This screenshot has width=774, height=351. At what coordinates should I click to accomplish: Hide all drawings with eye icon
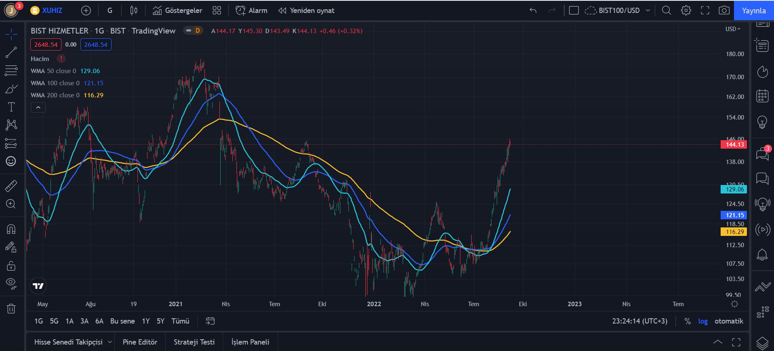[x=11, y=284]
